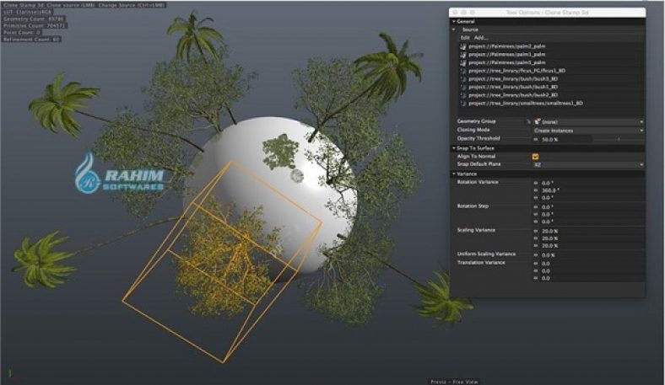Viewport: 665px width, 385px height.
Task: Click the Geometry Group object icon
Action: tap(538, 121)
